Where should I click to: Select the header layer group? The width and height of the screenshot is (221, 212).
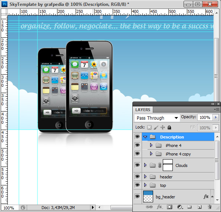coord(178,177)
